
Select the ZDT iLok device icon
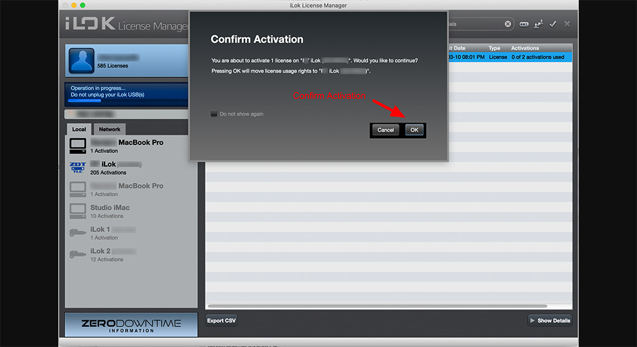point(78,167)
